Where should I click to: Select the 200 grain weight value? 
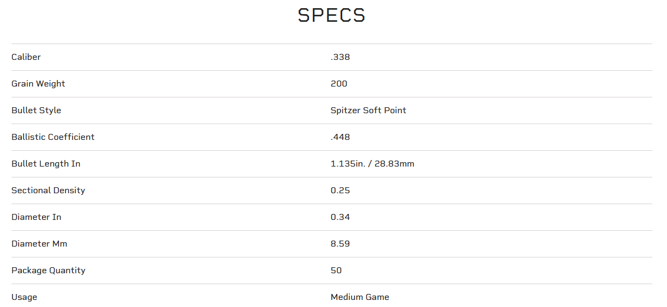tap(339, 84)
